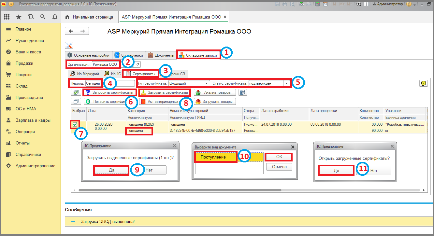The height and width of the screenshot is (236, 434).
Task: Close the ASP Меркурий tab
Action: pos(225,17)
